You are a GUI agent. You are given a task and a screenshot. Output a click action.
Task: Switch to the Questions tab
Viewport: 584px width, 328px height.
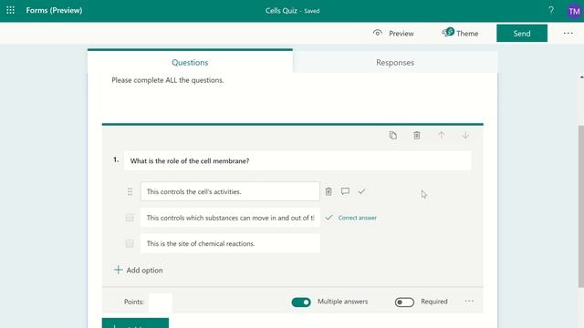pos(190,62)
